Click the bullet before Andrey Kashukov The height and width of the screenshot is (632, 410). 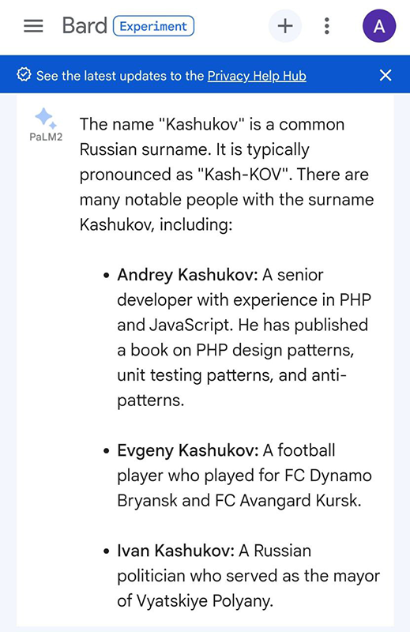pos(106,276)
